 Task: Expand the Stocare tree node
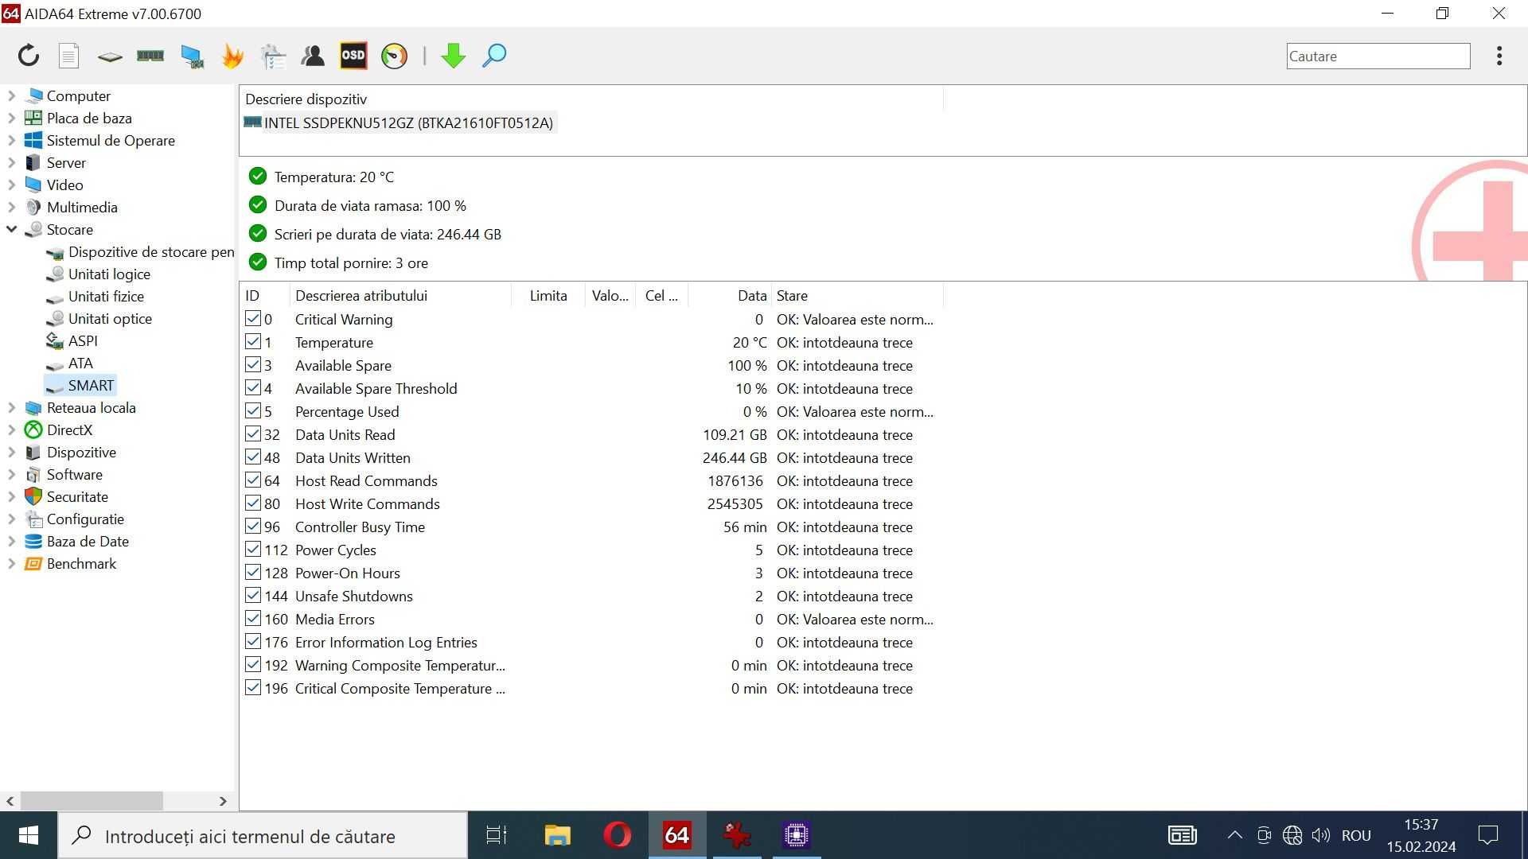[10, 228]
